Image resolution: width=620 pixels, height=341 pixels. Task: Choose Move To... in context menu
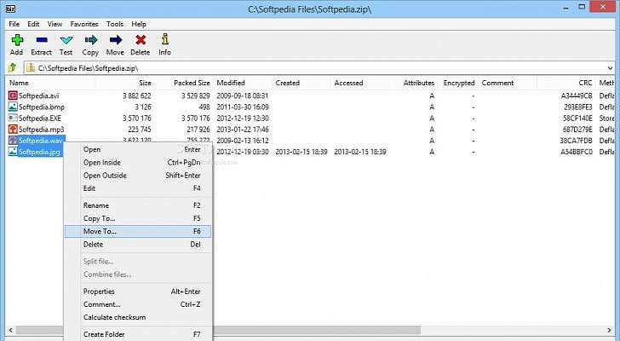100,231
